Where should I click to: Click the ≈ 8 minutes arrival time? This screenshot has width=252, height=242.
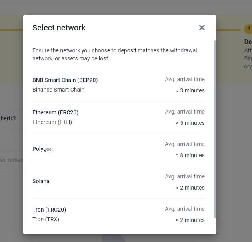click(190, 155)
